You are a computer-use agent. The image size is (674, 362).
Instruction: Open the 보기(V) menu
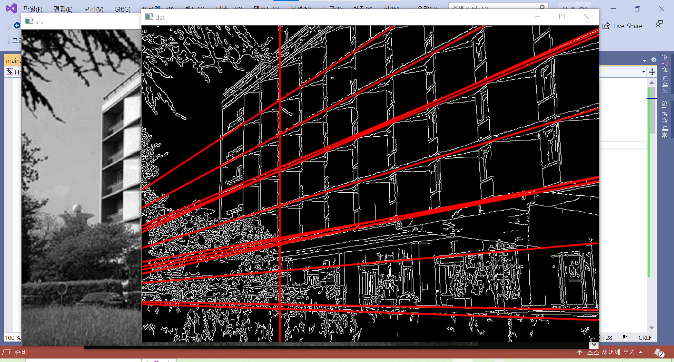tap(93, 9)
